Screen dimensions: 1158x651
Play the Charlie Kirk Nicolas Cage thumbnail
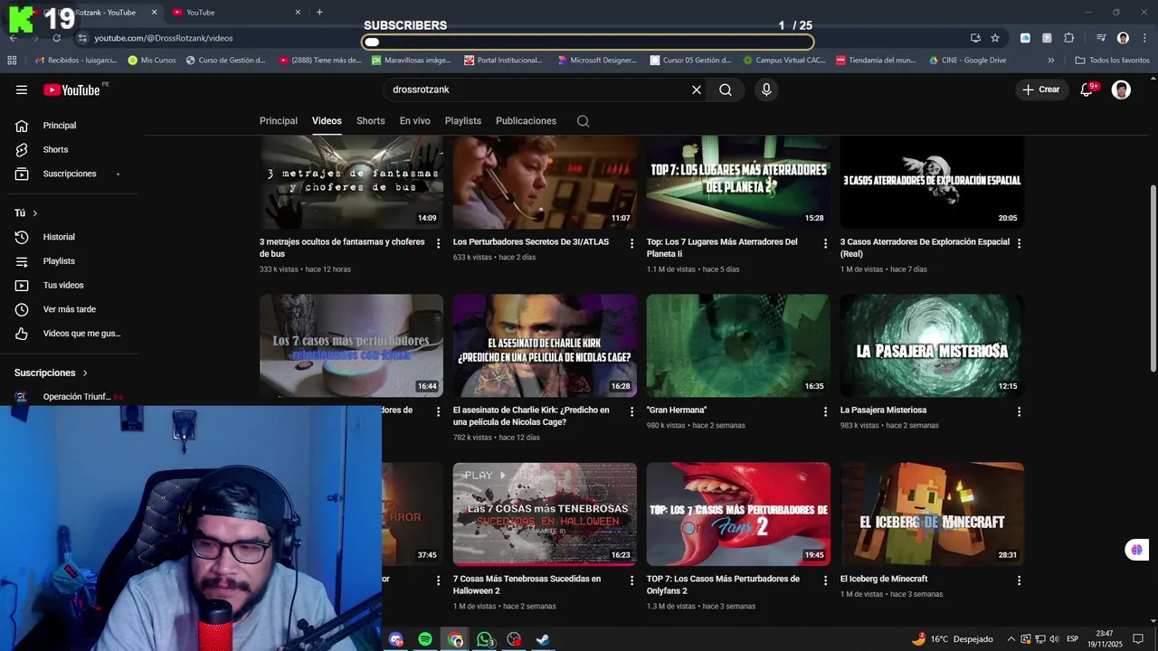[545, 345]
